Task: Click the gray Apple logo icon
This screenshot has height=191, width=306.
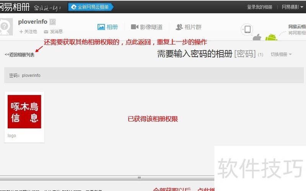Action: pyautogui.click(x=257, y=37)
